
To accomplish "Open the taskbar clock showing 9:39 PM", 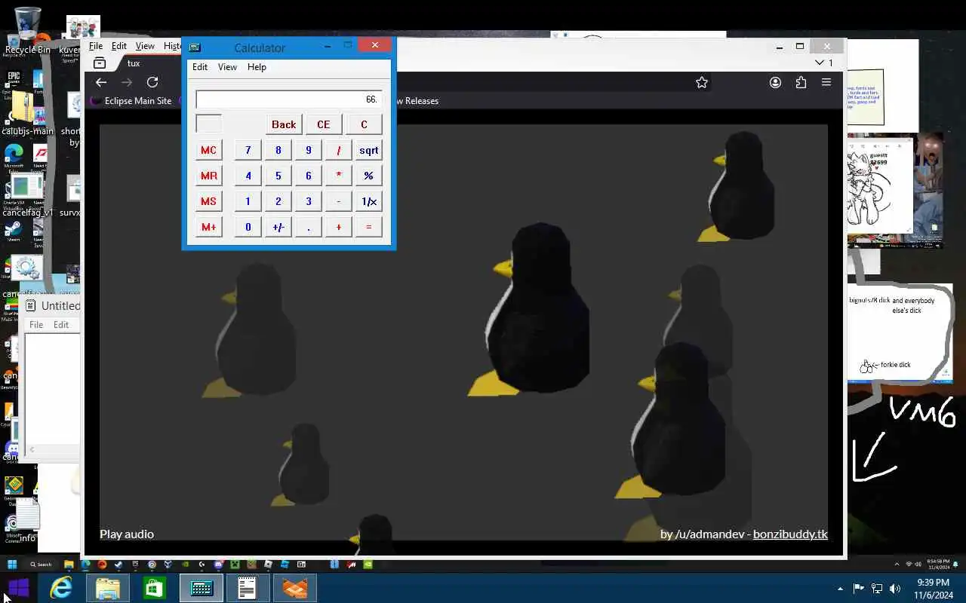I will [933, 589].
